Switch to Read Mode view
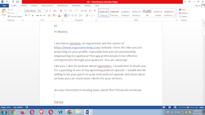This screenshot has height=115, width=205. click(x=164, y=107)
